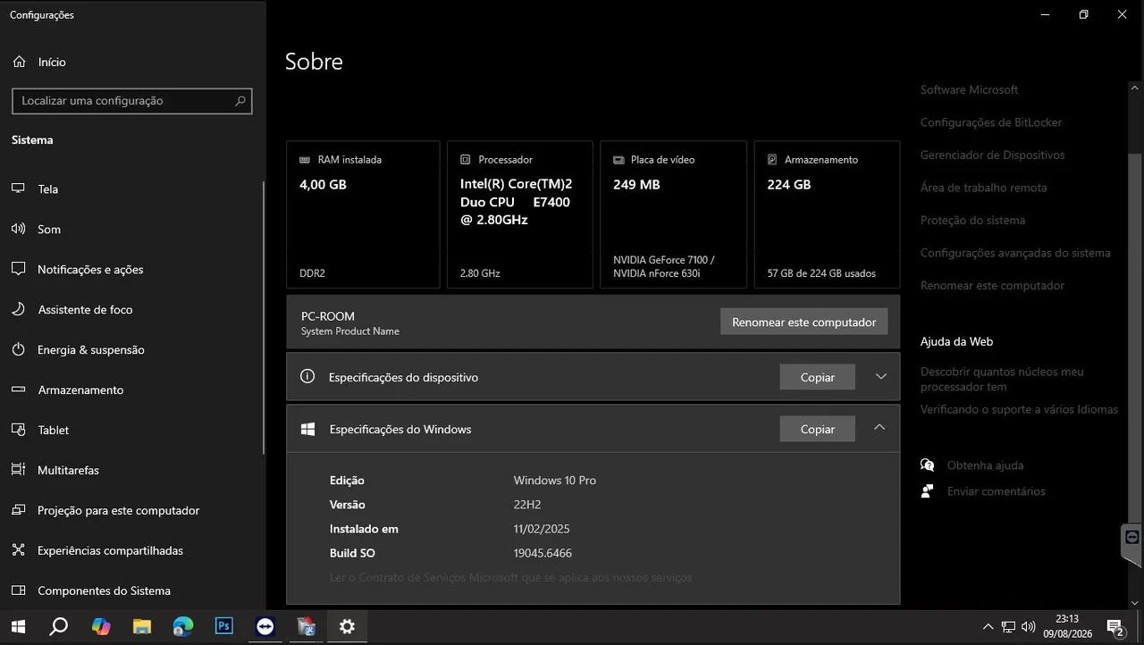
Task: Open Descobrir quantos núcleos meu processador tem
Action: 1003,379
